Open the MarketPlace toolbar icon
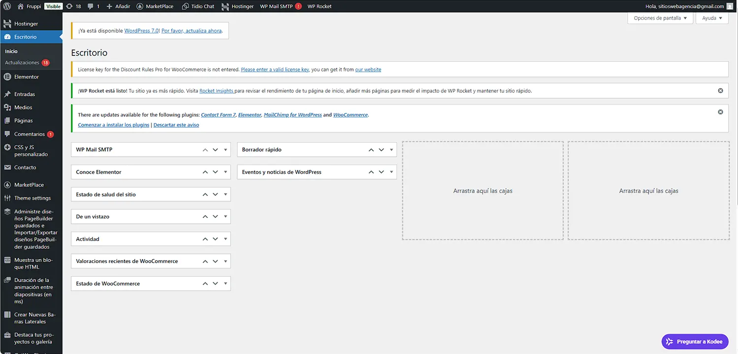Viewport: 738px width, 354px height. 140,6
